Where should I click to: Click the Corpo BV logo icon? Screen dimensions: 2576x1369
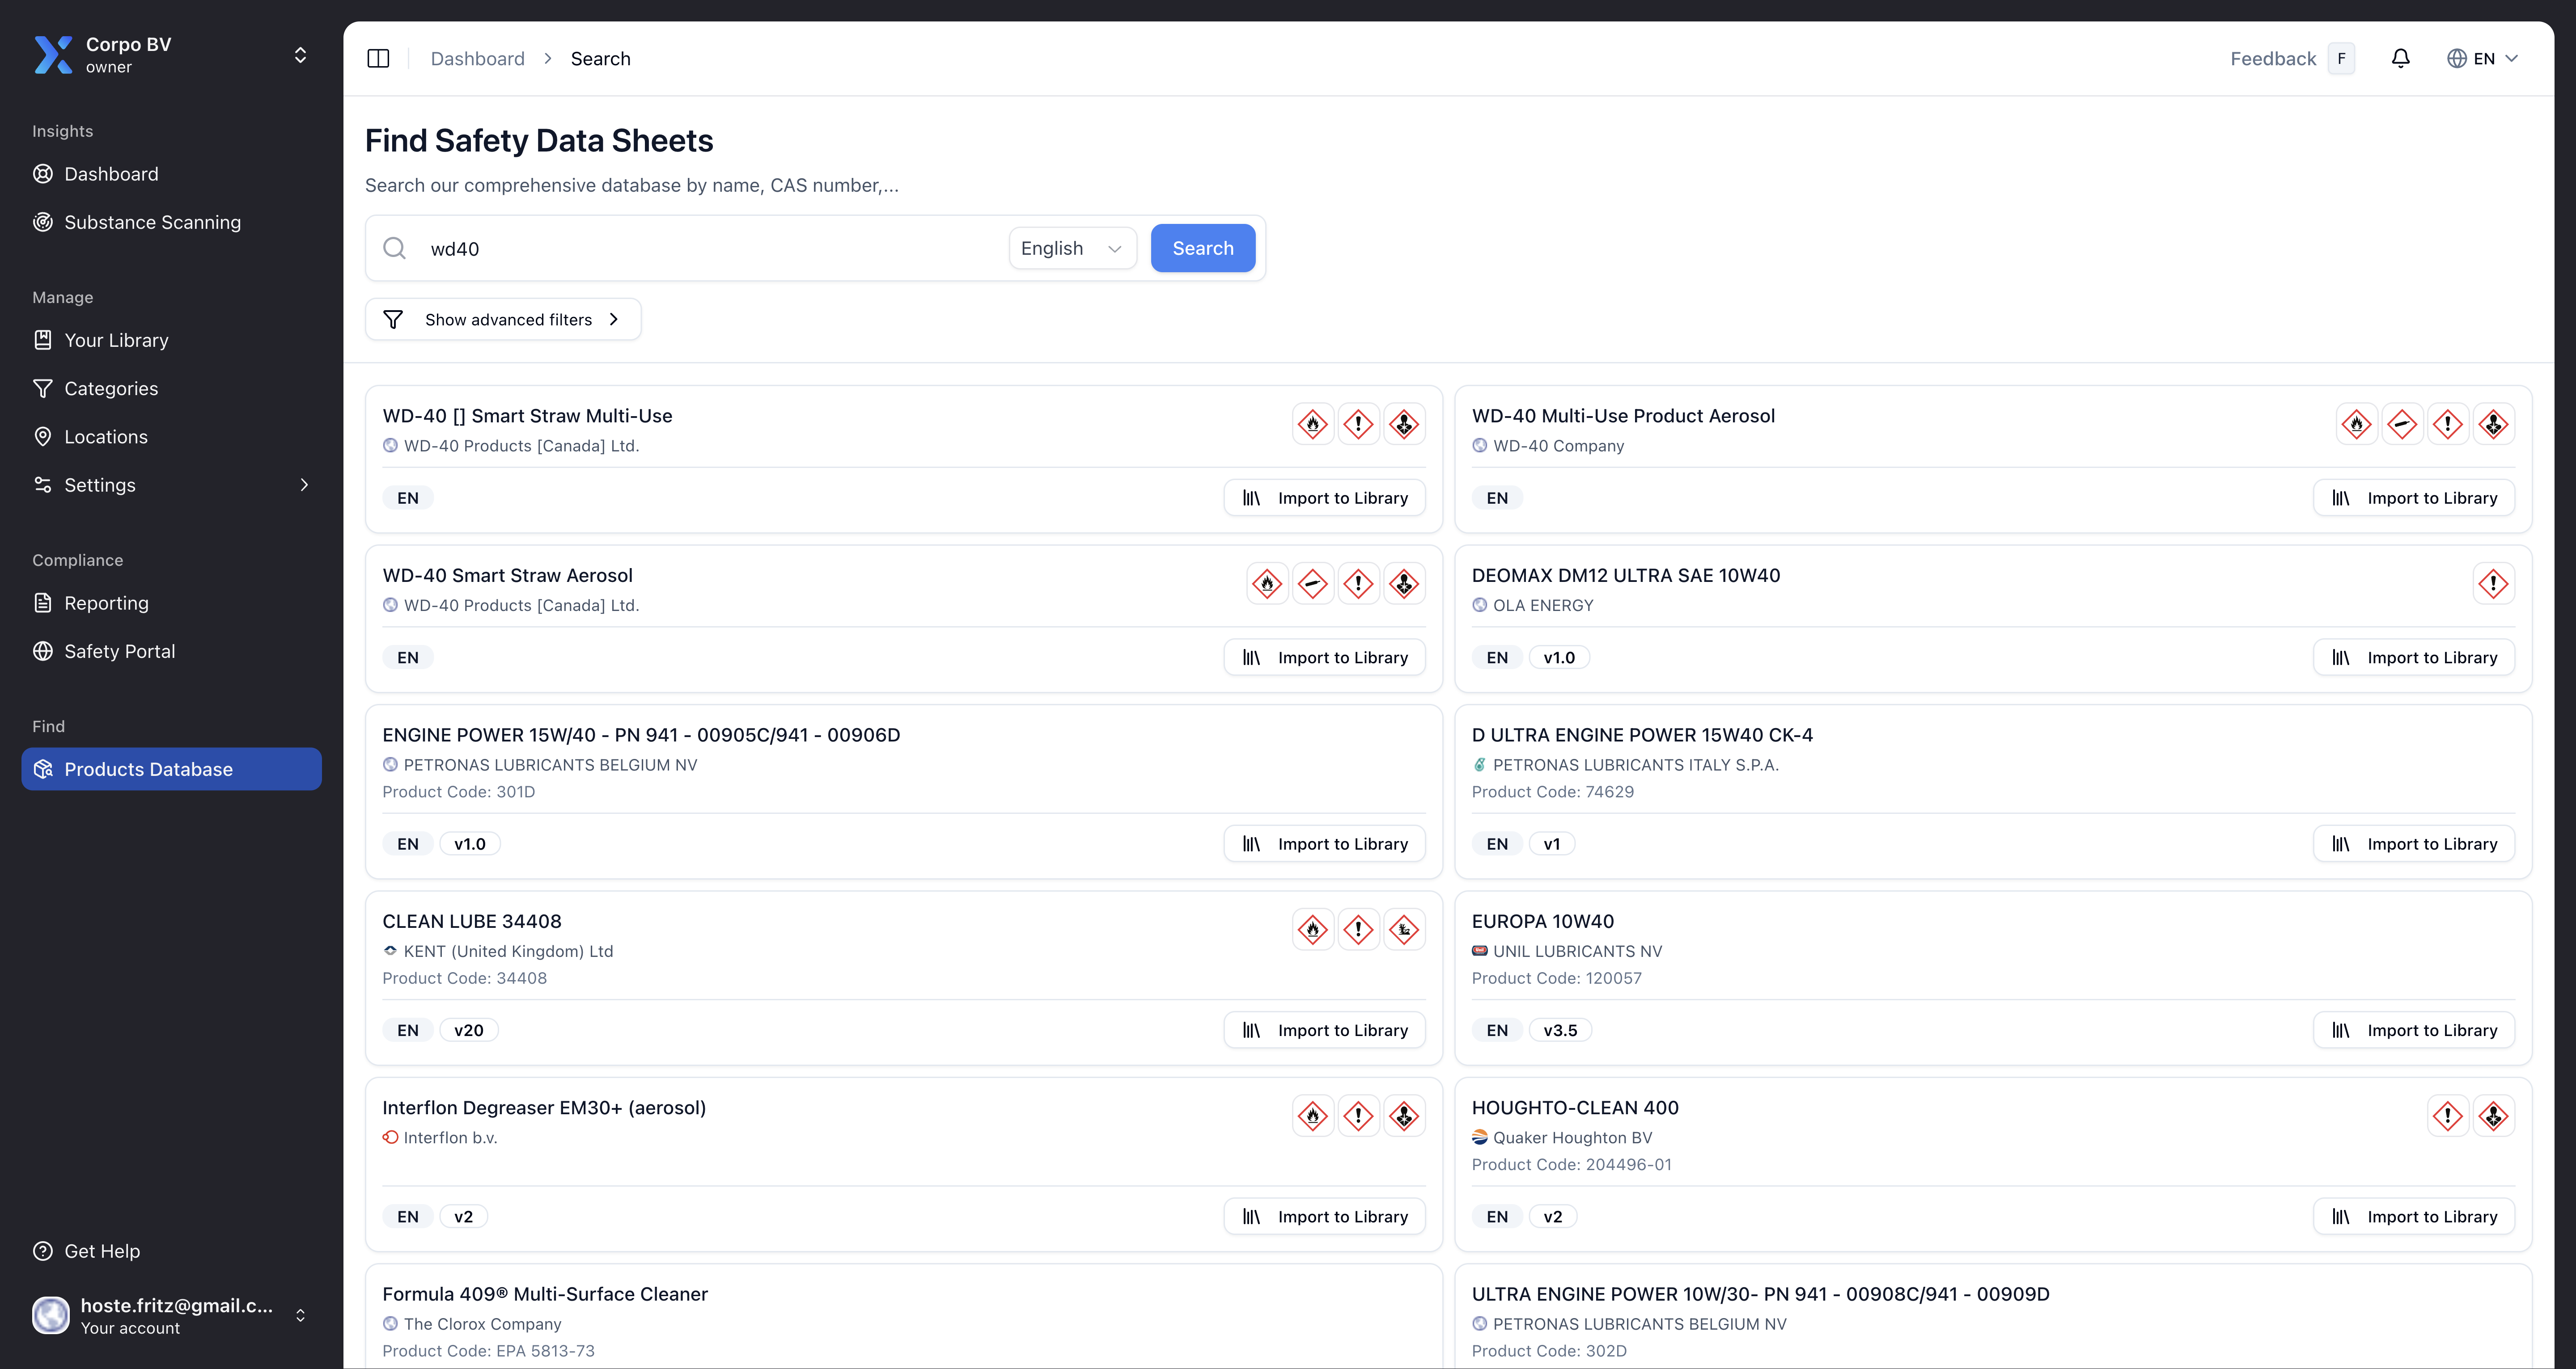point(53,55)
